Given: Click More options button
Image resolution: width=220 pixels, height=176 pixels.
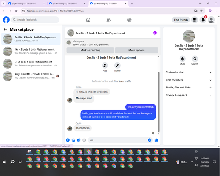Looking at the screenshot, I should [x=136, y=50].
